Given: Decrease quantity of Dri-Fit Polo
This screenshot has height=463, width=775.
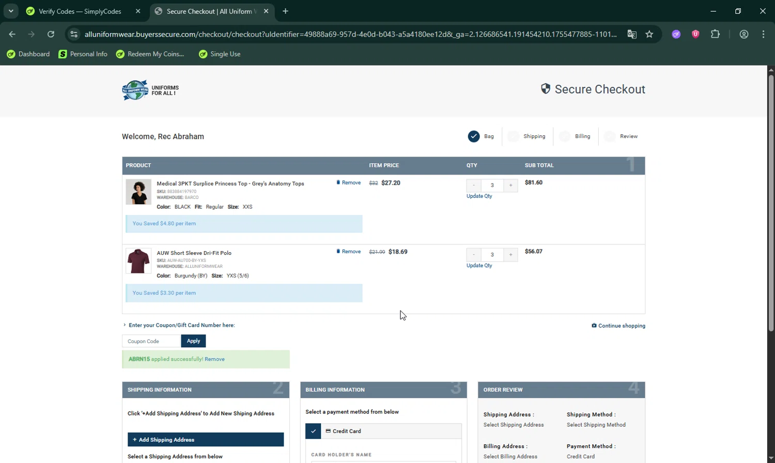Looking at the screenshot, I should [x=474, y=255].
